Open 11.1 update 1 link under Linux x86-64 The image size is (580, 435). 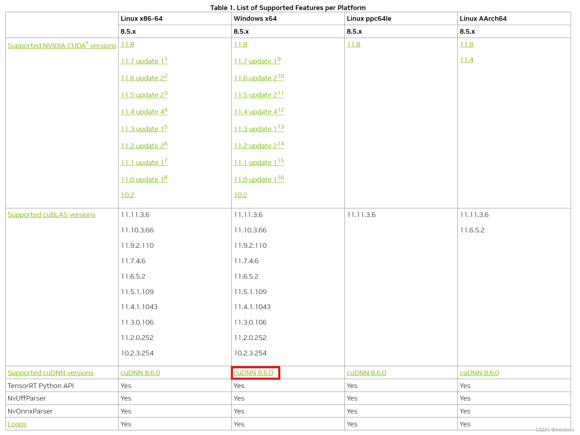[144, 162]
